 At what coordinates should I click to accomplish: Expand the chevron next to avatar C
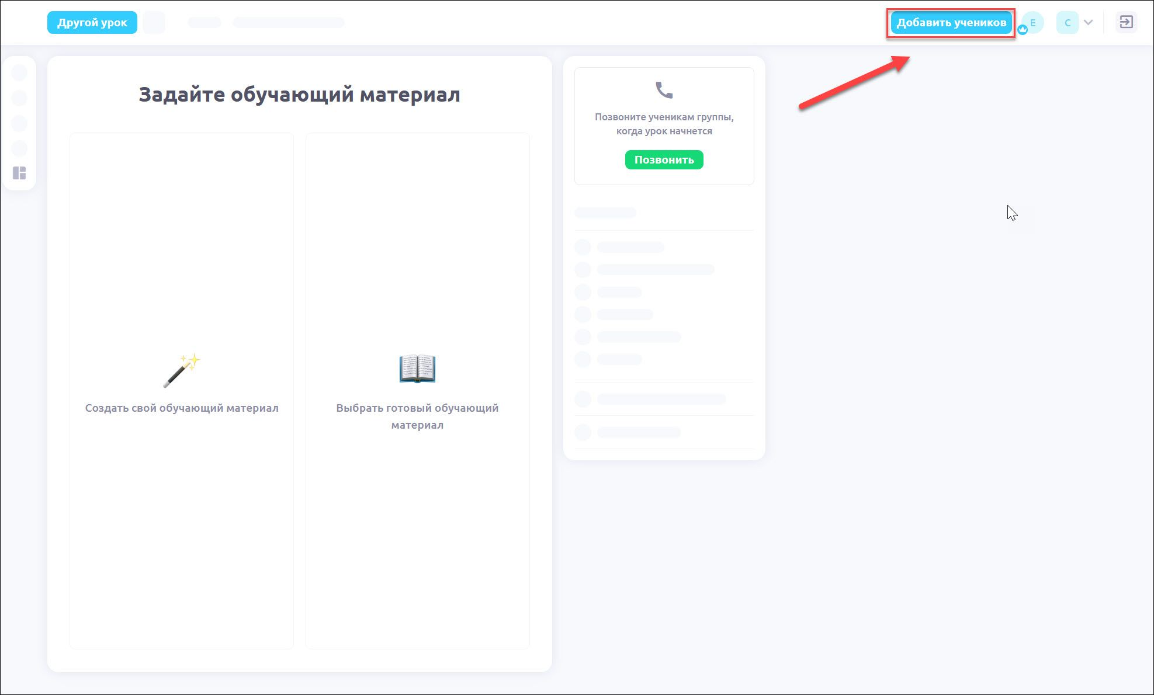point(1088,23)
